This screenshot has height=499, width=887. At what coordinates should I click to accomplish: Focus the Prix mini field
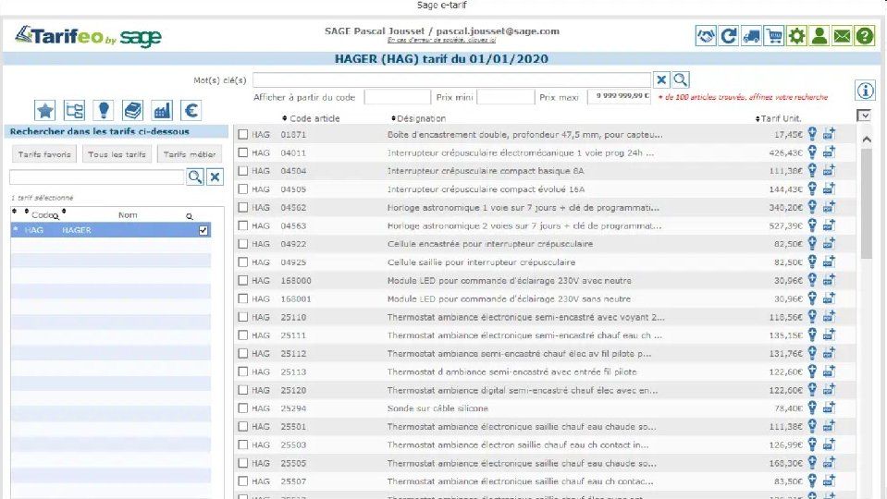tap(506, 97)
